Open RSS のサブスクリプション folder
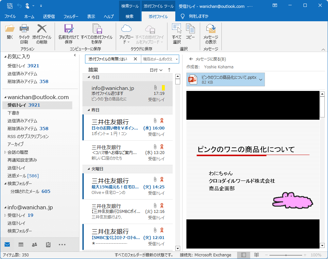Screen dimensions: 328x259 pyautogui.click(x=28, y=136)
